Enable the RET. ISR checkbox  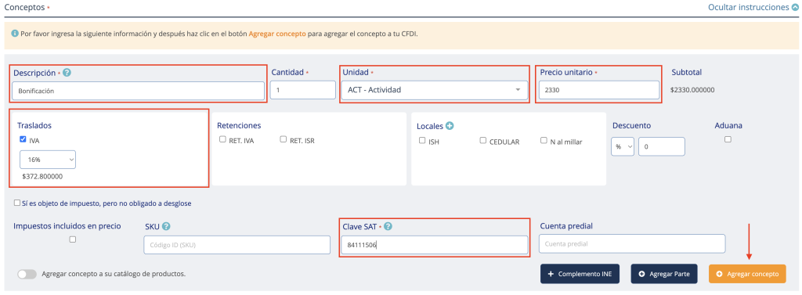pyautogui.click(x=284, y=139)
